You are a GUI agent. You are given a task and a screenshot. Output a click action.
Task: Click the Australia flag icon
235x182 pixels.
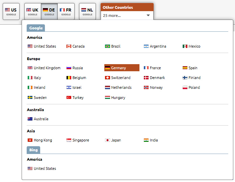[x=30, y=119]
